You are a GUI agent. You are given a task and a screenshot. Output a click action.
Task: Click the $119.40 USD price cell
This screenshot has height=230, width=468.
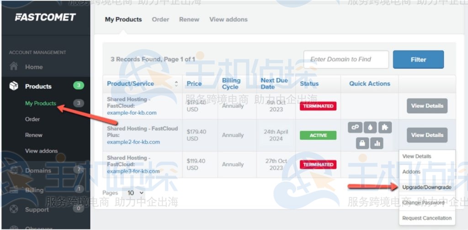(x=196, y=164)
